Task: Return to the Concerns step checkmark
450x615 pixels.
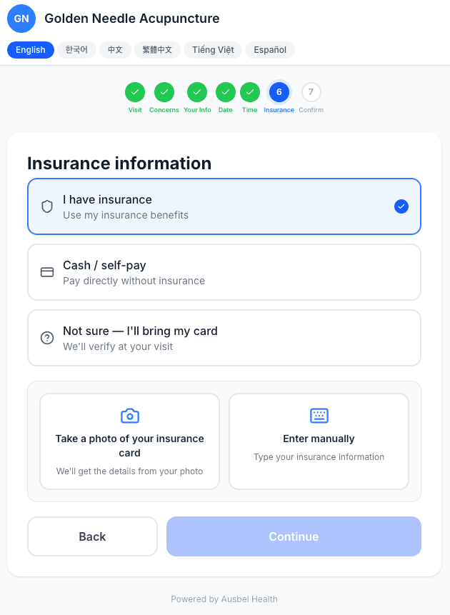Action: coord(164,92)
